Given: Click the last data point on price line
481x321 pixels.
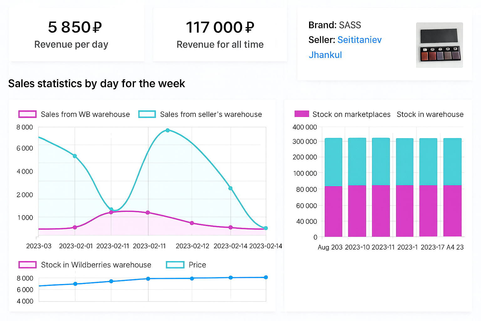Looking at the screenshot, I should (266, 277).
